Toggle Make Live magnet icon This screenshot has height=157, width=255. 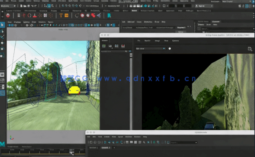pyautogui.click(x=81, y=6)
